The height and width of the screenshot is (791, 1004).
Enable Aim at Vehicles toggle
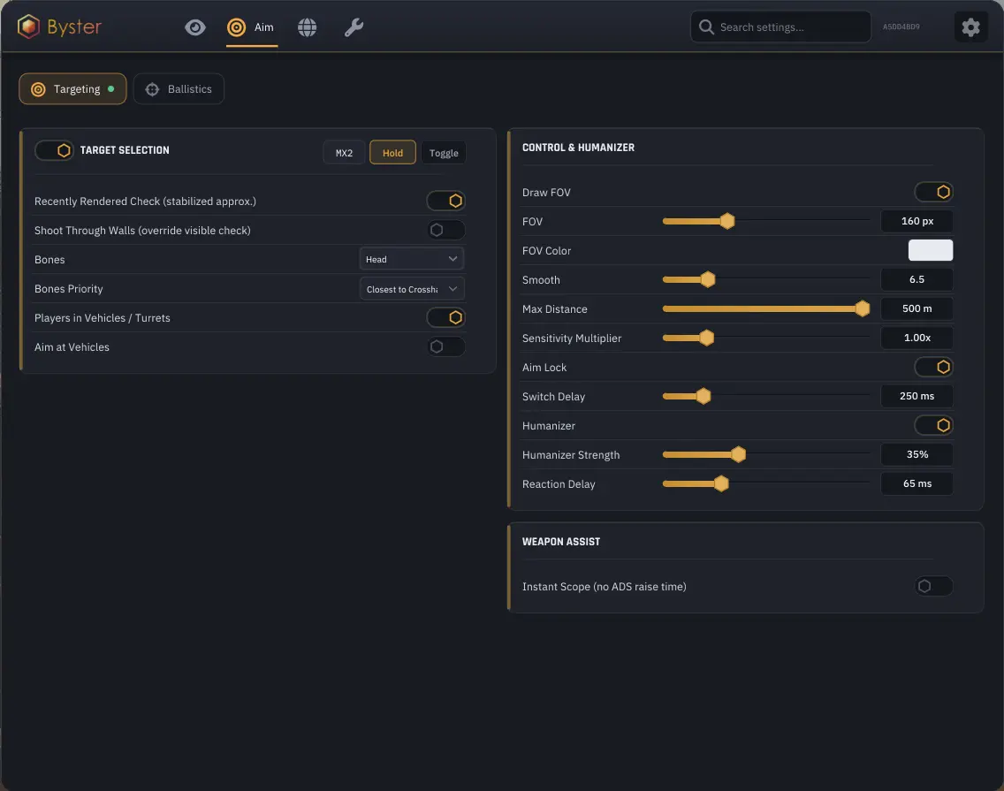pyautogui.click(x=445, y=346)
